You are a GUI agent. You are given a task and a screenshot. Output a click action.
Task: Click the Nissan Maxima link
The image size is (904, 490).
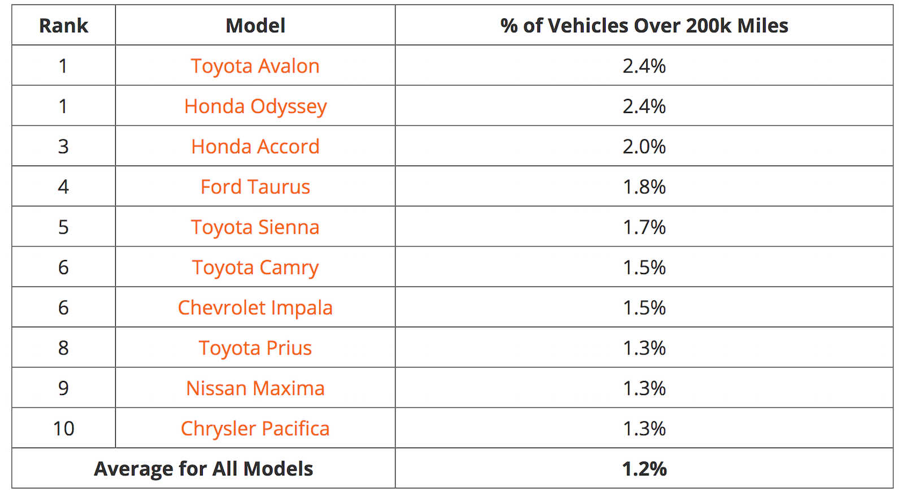(255, 388)
